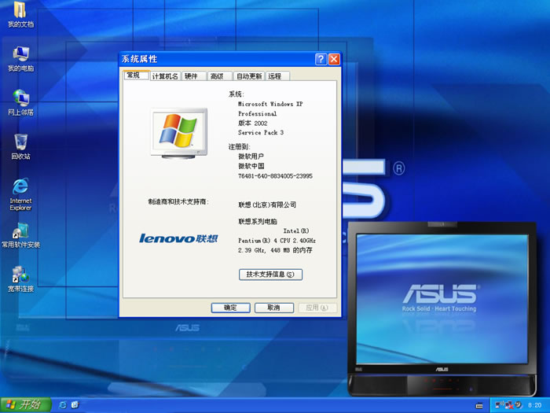Click the label 系统:
This screenshot has width=550, height=413.
(236, 94)
